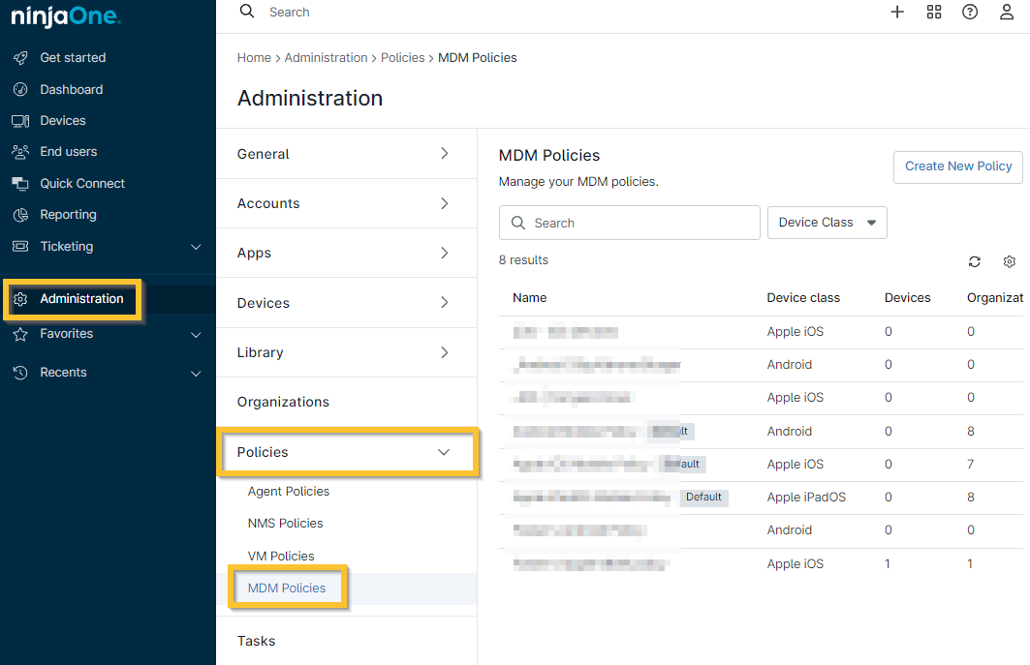Open the Device Class filter dropdown
1030x665 pixels.
tap(827, 222)
